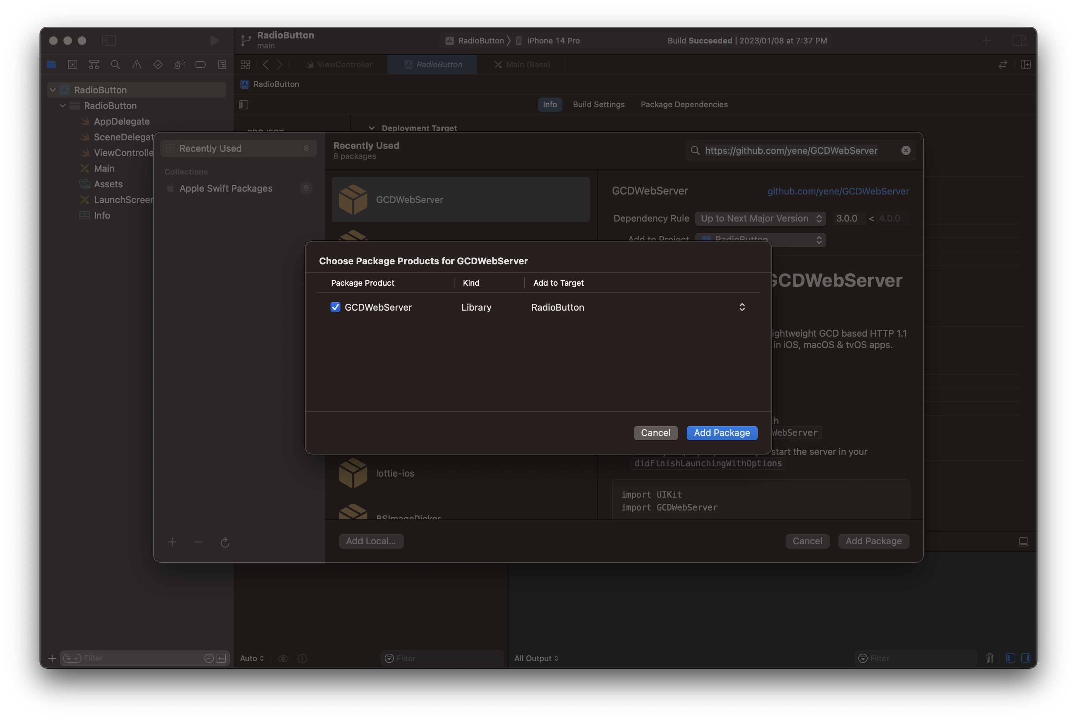Toggle the variables view pane icon
The width and height of the screenshot is (1077, 721).
point(1010,658)
